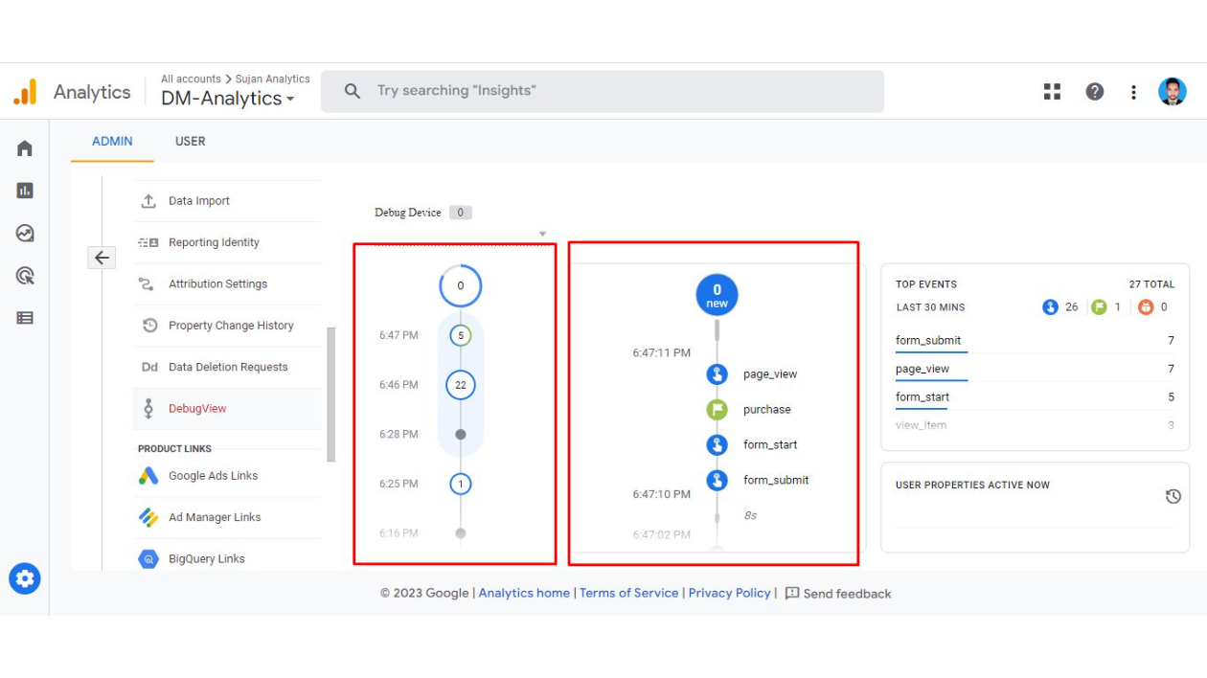Image resolution: width=1207 pixels, height=678 pixels.
Task: Click the Debug Device count badge
Action: (x=460, y=213)
